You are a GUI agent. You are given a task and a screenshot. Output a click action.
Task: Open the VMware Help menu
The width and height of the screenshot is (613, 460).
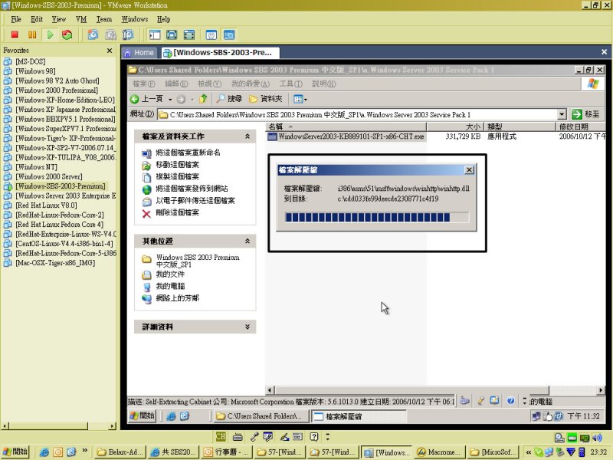pos(163,19)
